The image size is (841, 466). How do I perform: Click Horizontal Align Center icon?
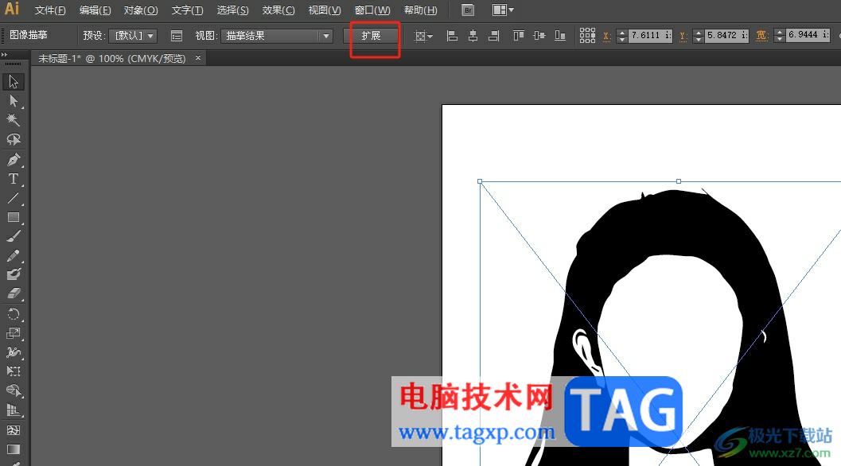click(x=473, y=36)
